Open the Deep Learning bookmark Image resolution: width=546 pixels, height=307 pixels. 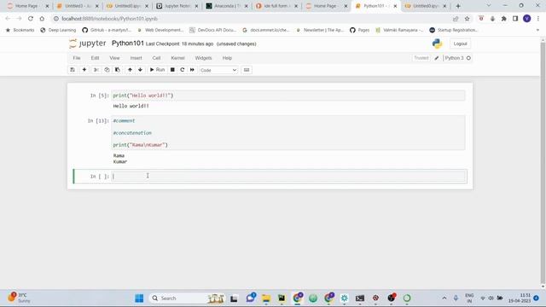click(x=58, y=31)
